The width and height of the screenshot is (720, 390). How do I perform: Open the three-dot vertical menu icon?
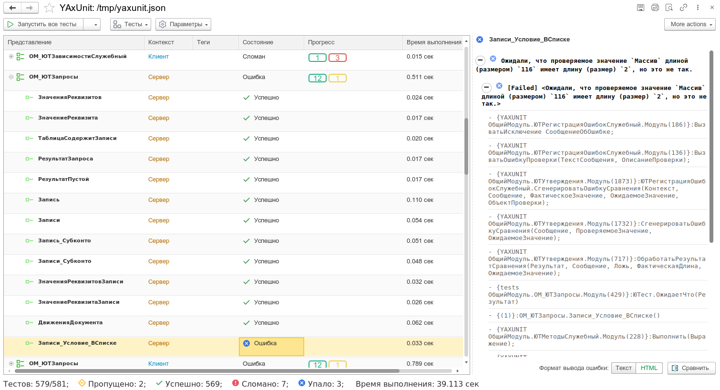(698, 8)
